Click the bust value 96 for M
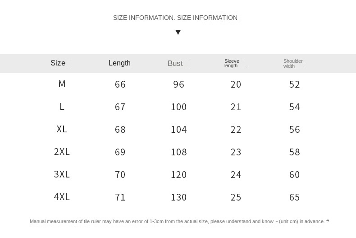The width and height of the screenshot is (356, 238). tap(179, 84)
